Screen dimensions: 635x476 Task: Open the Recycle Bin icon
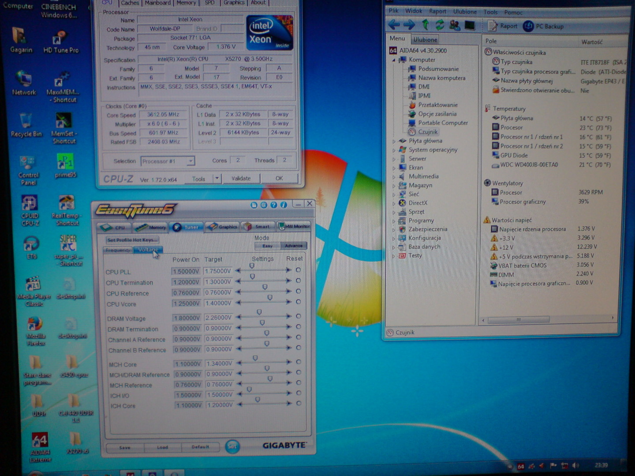tap(26, 125)
